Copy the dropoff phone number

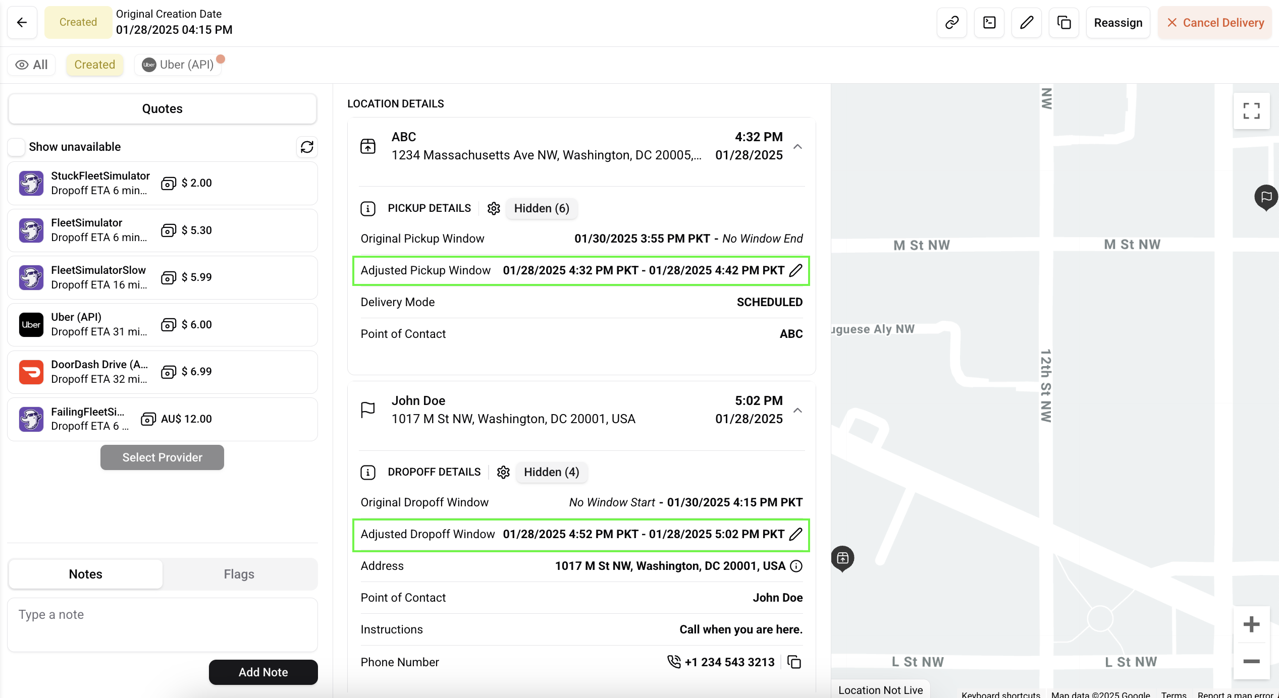794,662
